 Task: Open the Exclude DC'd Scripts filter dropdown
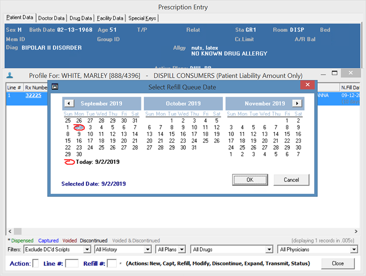click(x=87, y=250)
